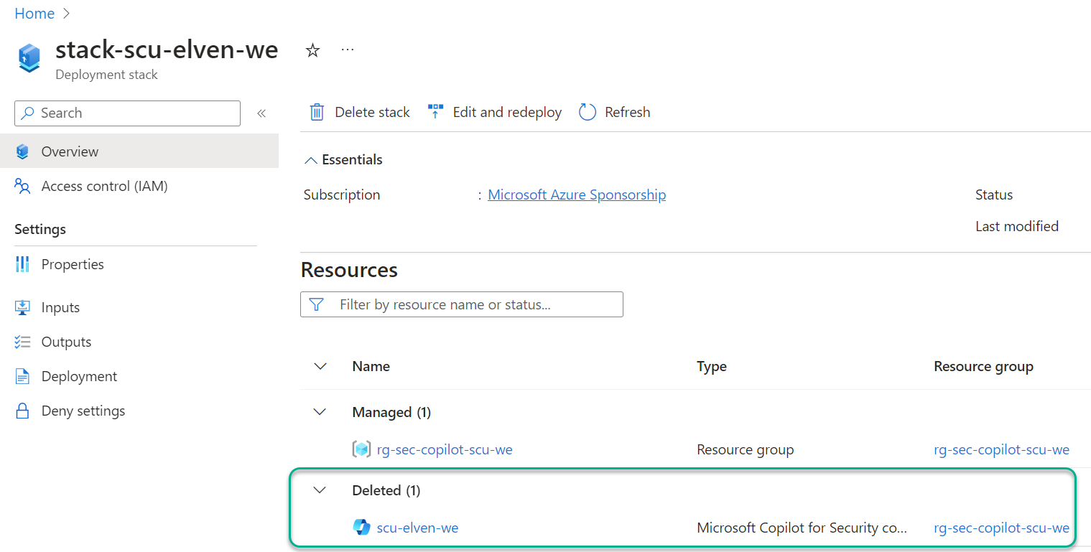This screenshot has height=552, width=1091.
Task: Open resource group link in scu-elven-we row
Action: pyautogui.click(x=1001, y=528)
